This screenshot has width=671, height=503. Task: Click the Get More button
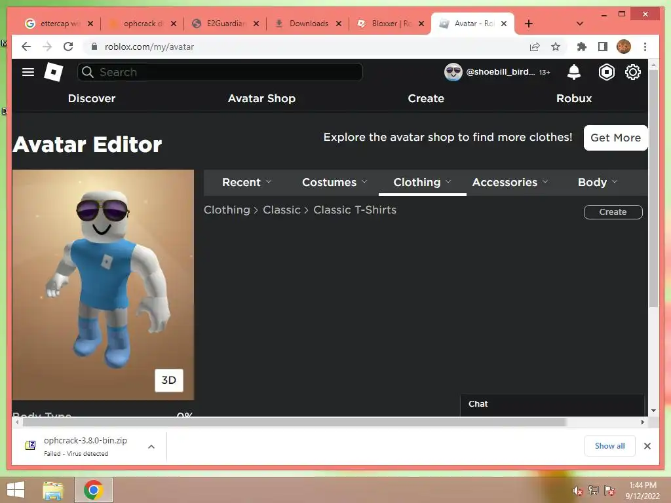615,138
